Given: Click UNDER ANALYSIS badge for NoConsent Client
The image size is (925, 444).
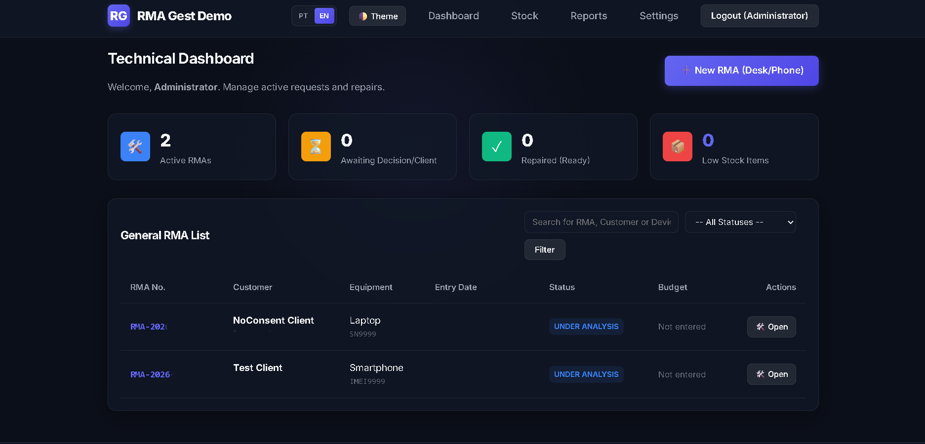Looking at the screenshot, I should click(586, 327).
